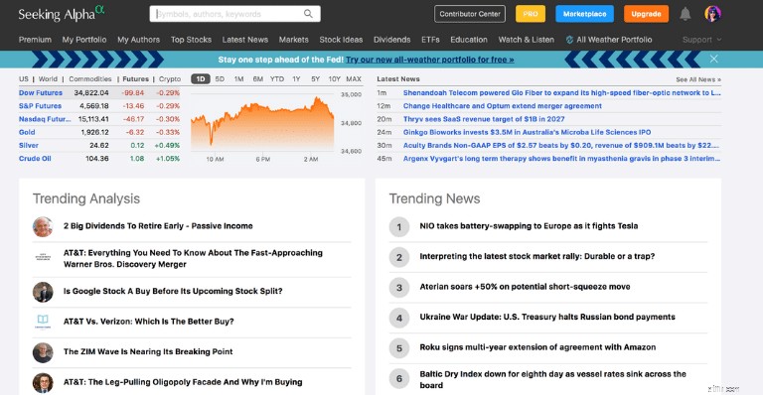Click trending news number 6 badge
763x395 pixels.
[399, 378]
